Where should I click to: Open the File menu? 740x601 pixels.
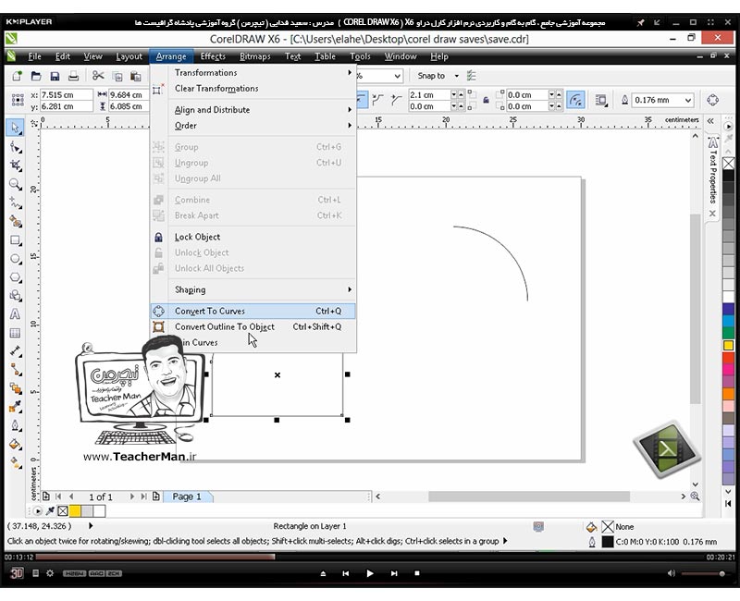[34, 56]
